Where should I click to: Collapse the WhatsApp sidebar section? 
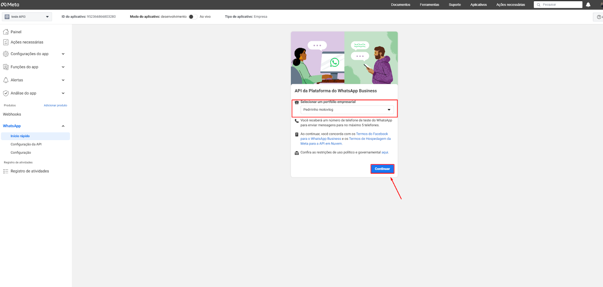click(63, 126)
